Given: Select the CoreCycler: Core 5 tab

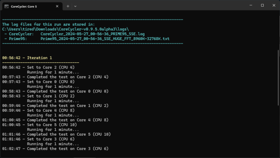Looking at the screenshot, I should click(x=29, y=6).
